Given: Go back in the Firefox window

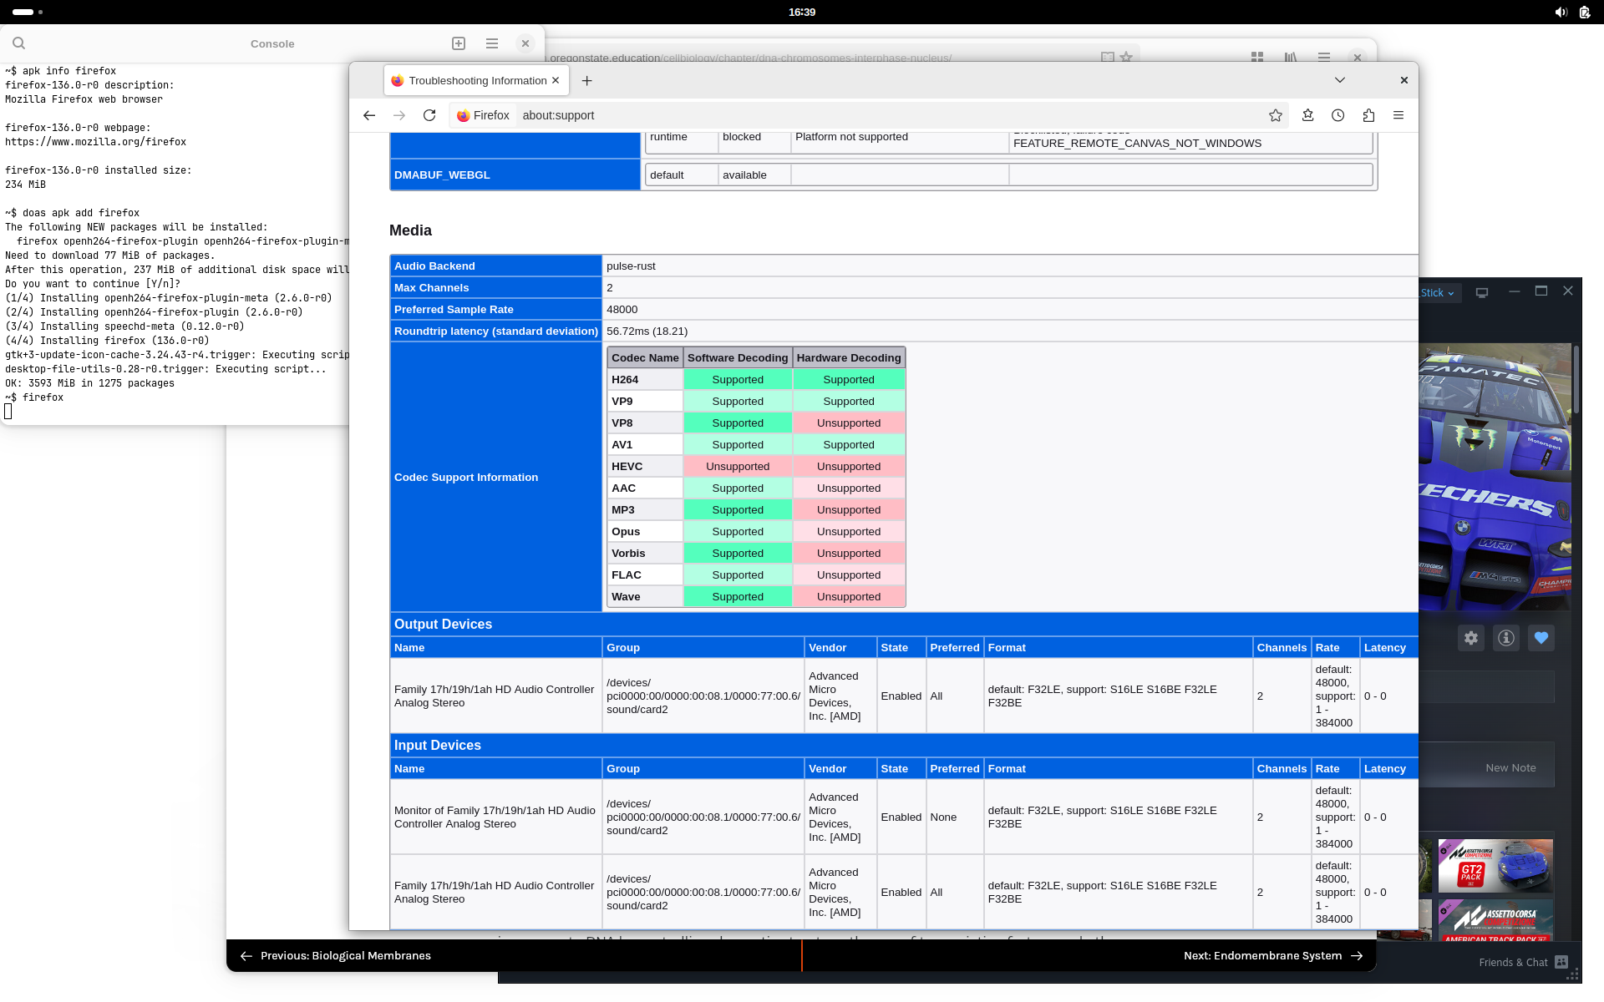Looking at the screenshot, I should [x=369, y=115].
